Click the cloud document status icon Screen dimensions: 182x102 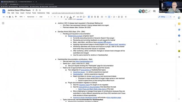click(x=40, y=10)
